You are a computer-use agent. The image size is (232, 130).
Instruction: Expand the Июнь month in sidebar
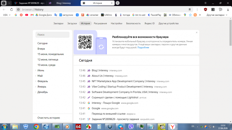[x=36, y=71]
